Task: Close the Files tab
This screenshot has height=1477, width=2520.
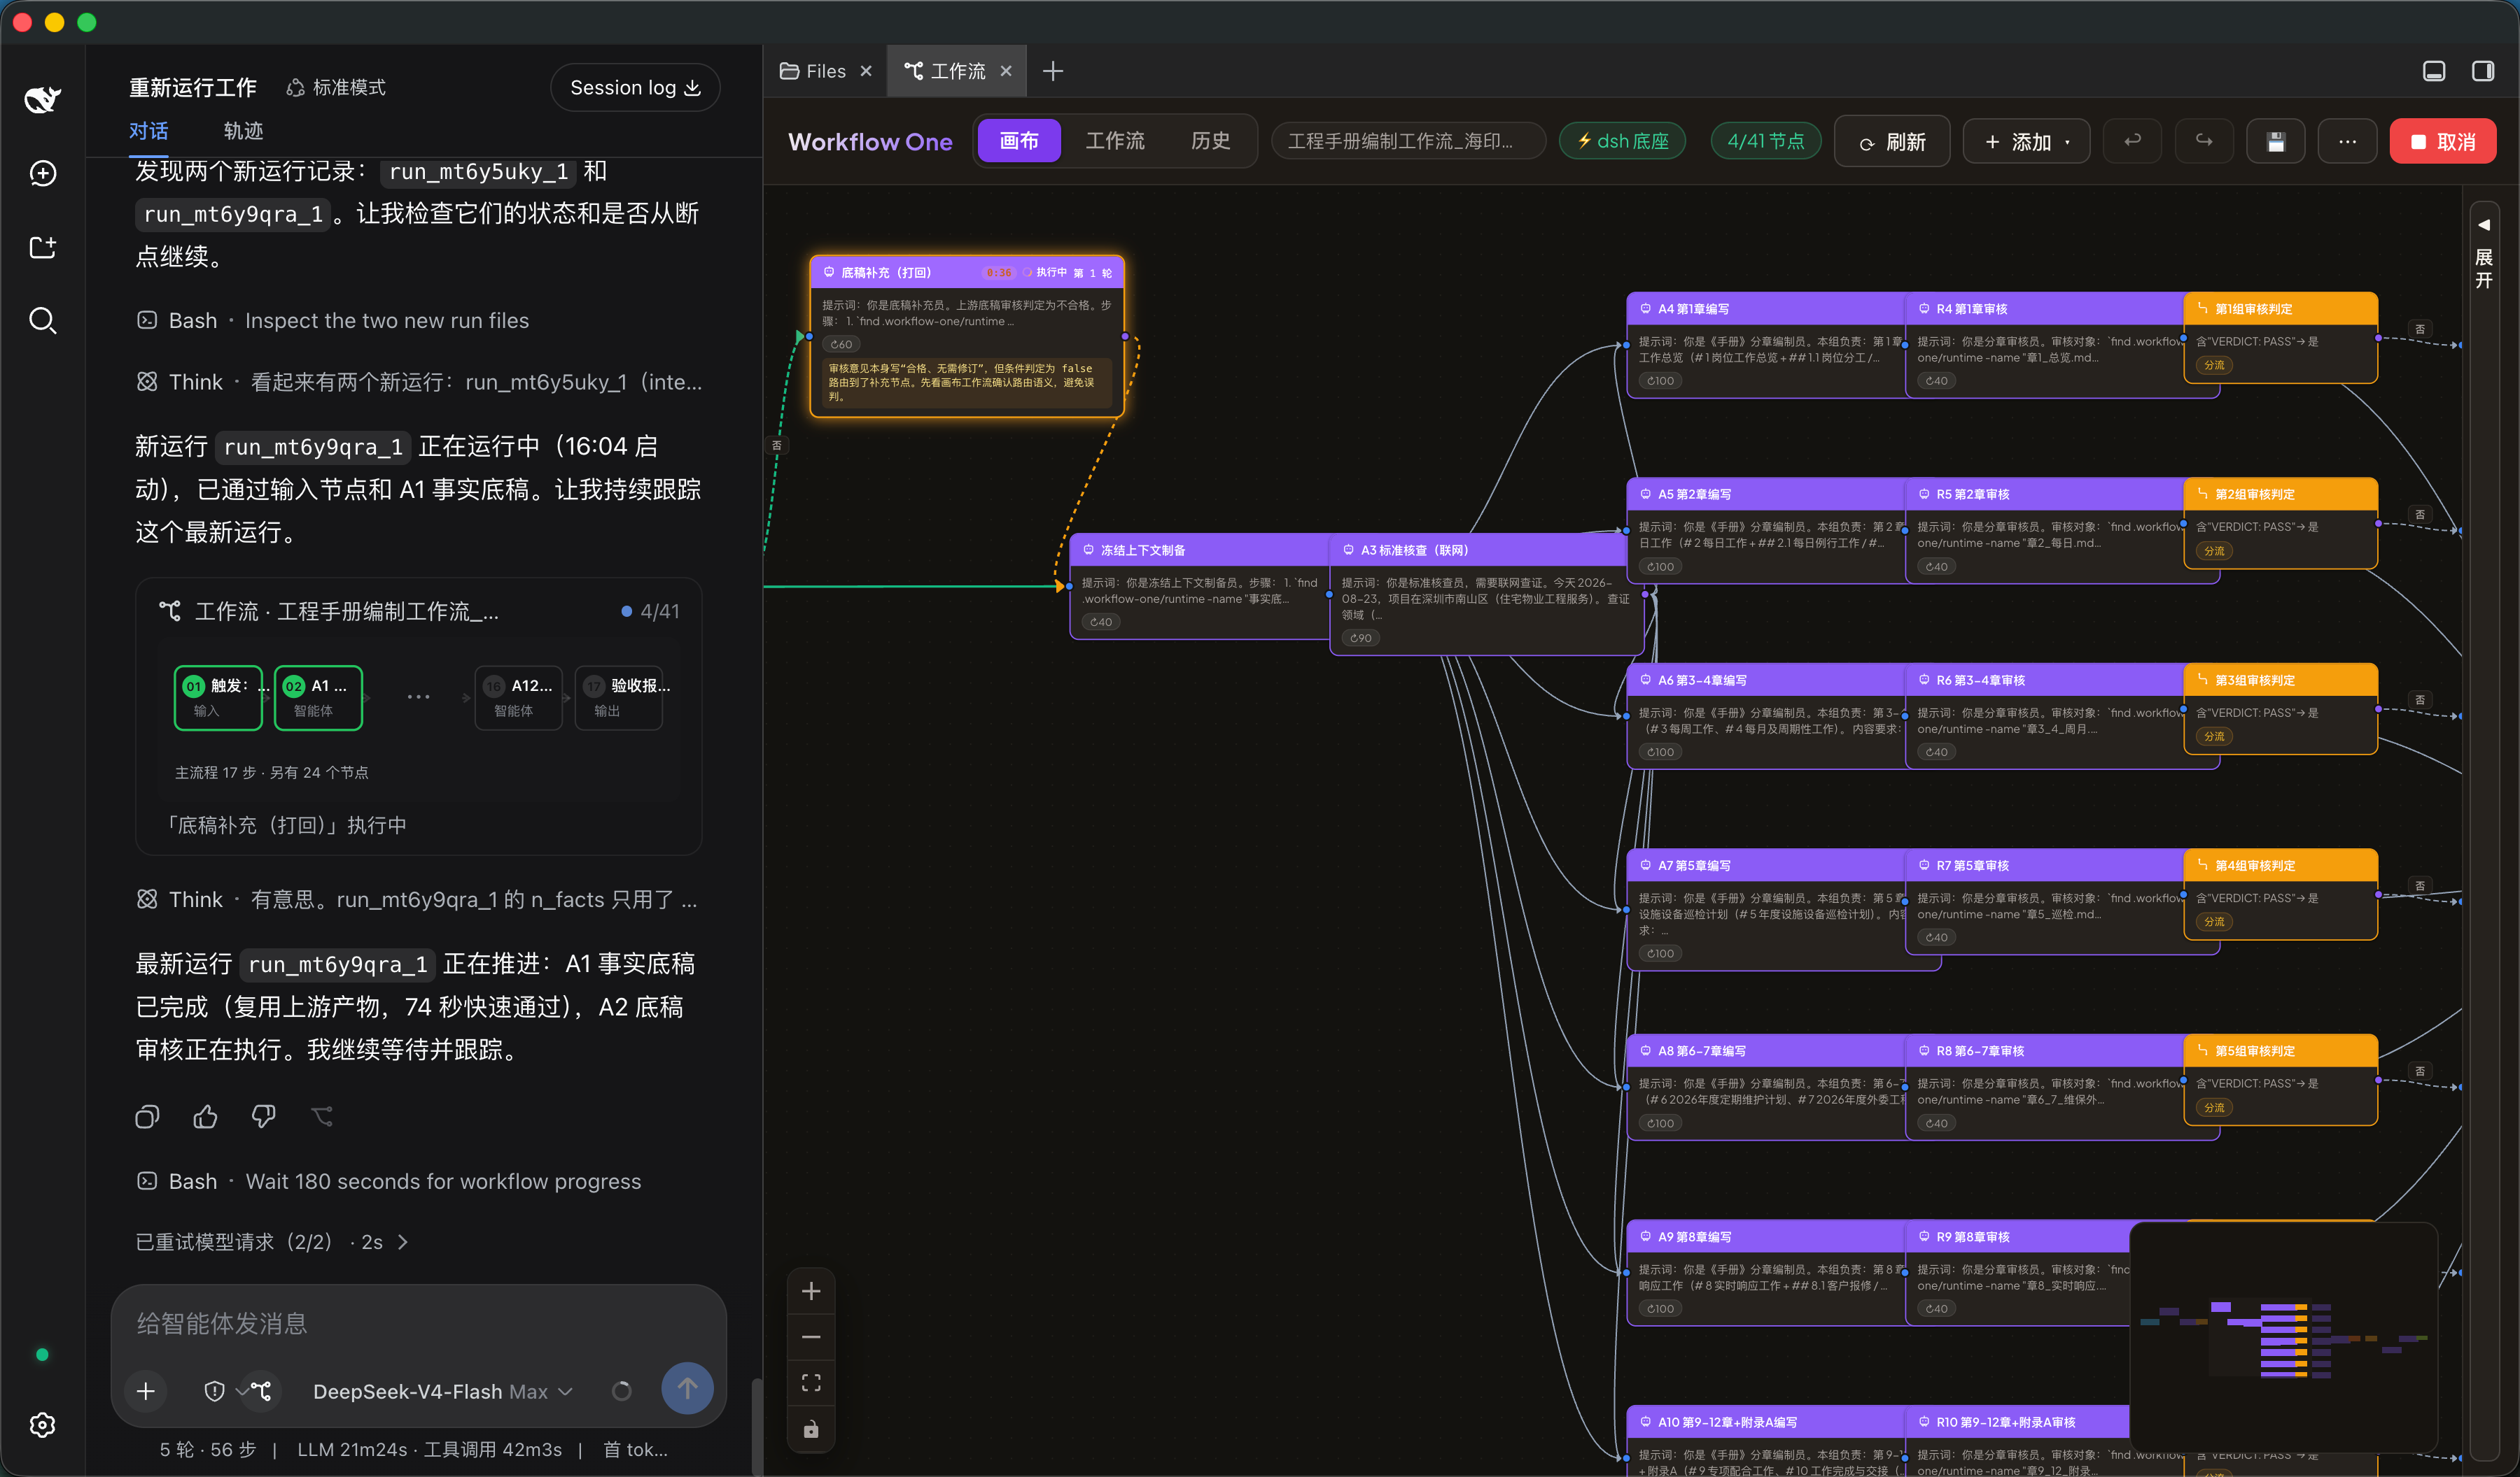Action: tap(866, 71)
